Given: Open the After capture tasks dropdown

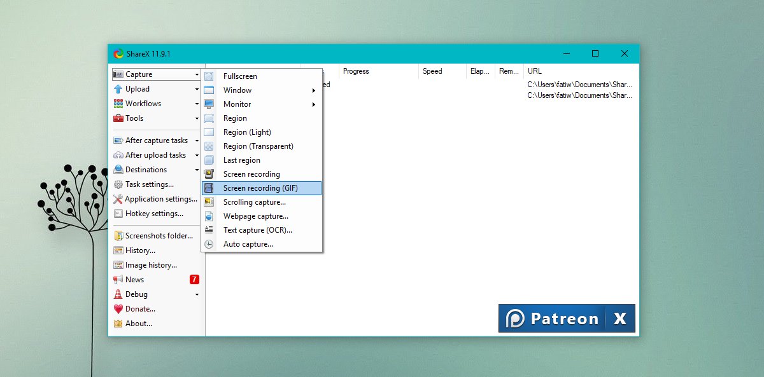Looking at the screenshot, I should pos(156,141).
